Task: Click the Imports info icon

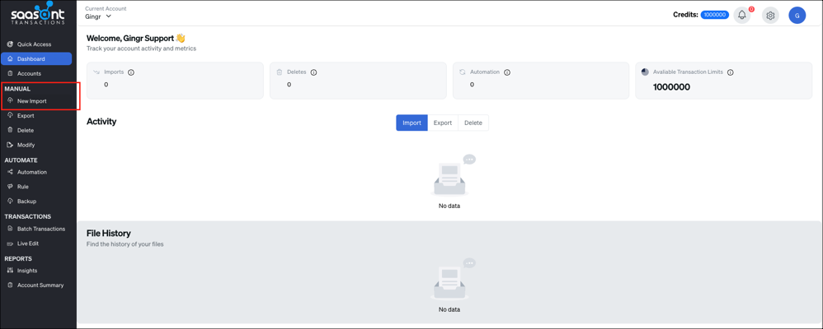Action: [131, 72]
